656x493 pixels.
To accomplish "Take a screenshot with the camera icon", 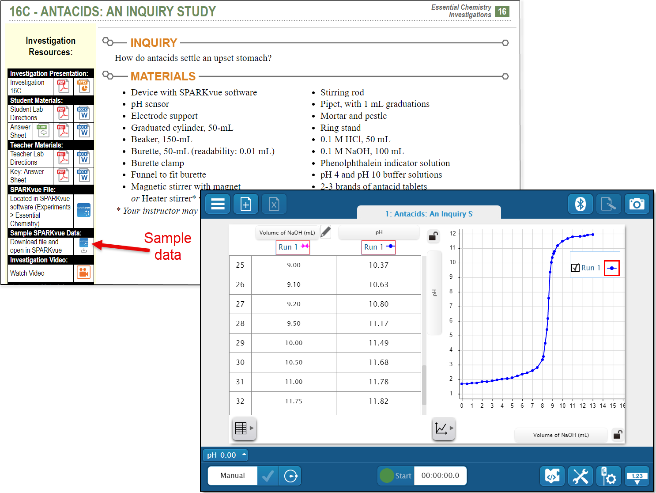I will [637, 204].
